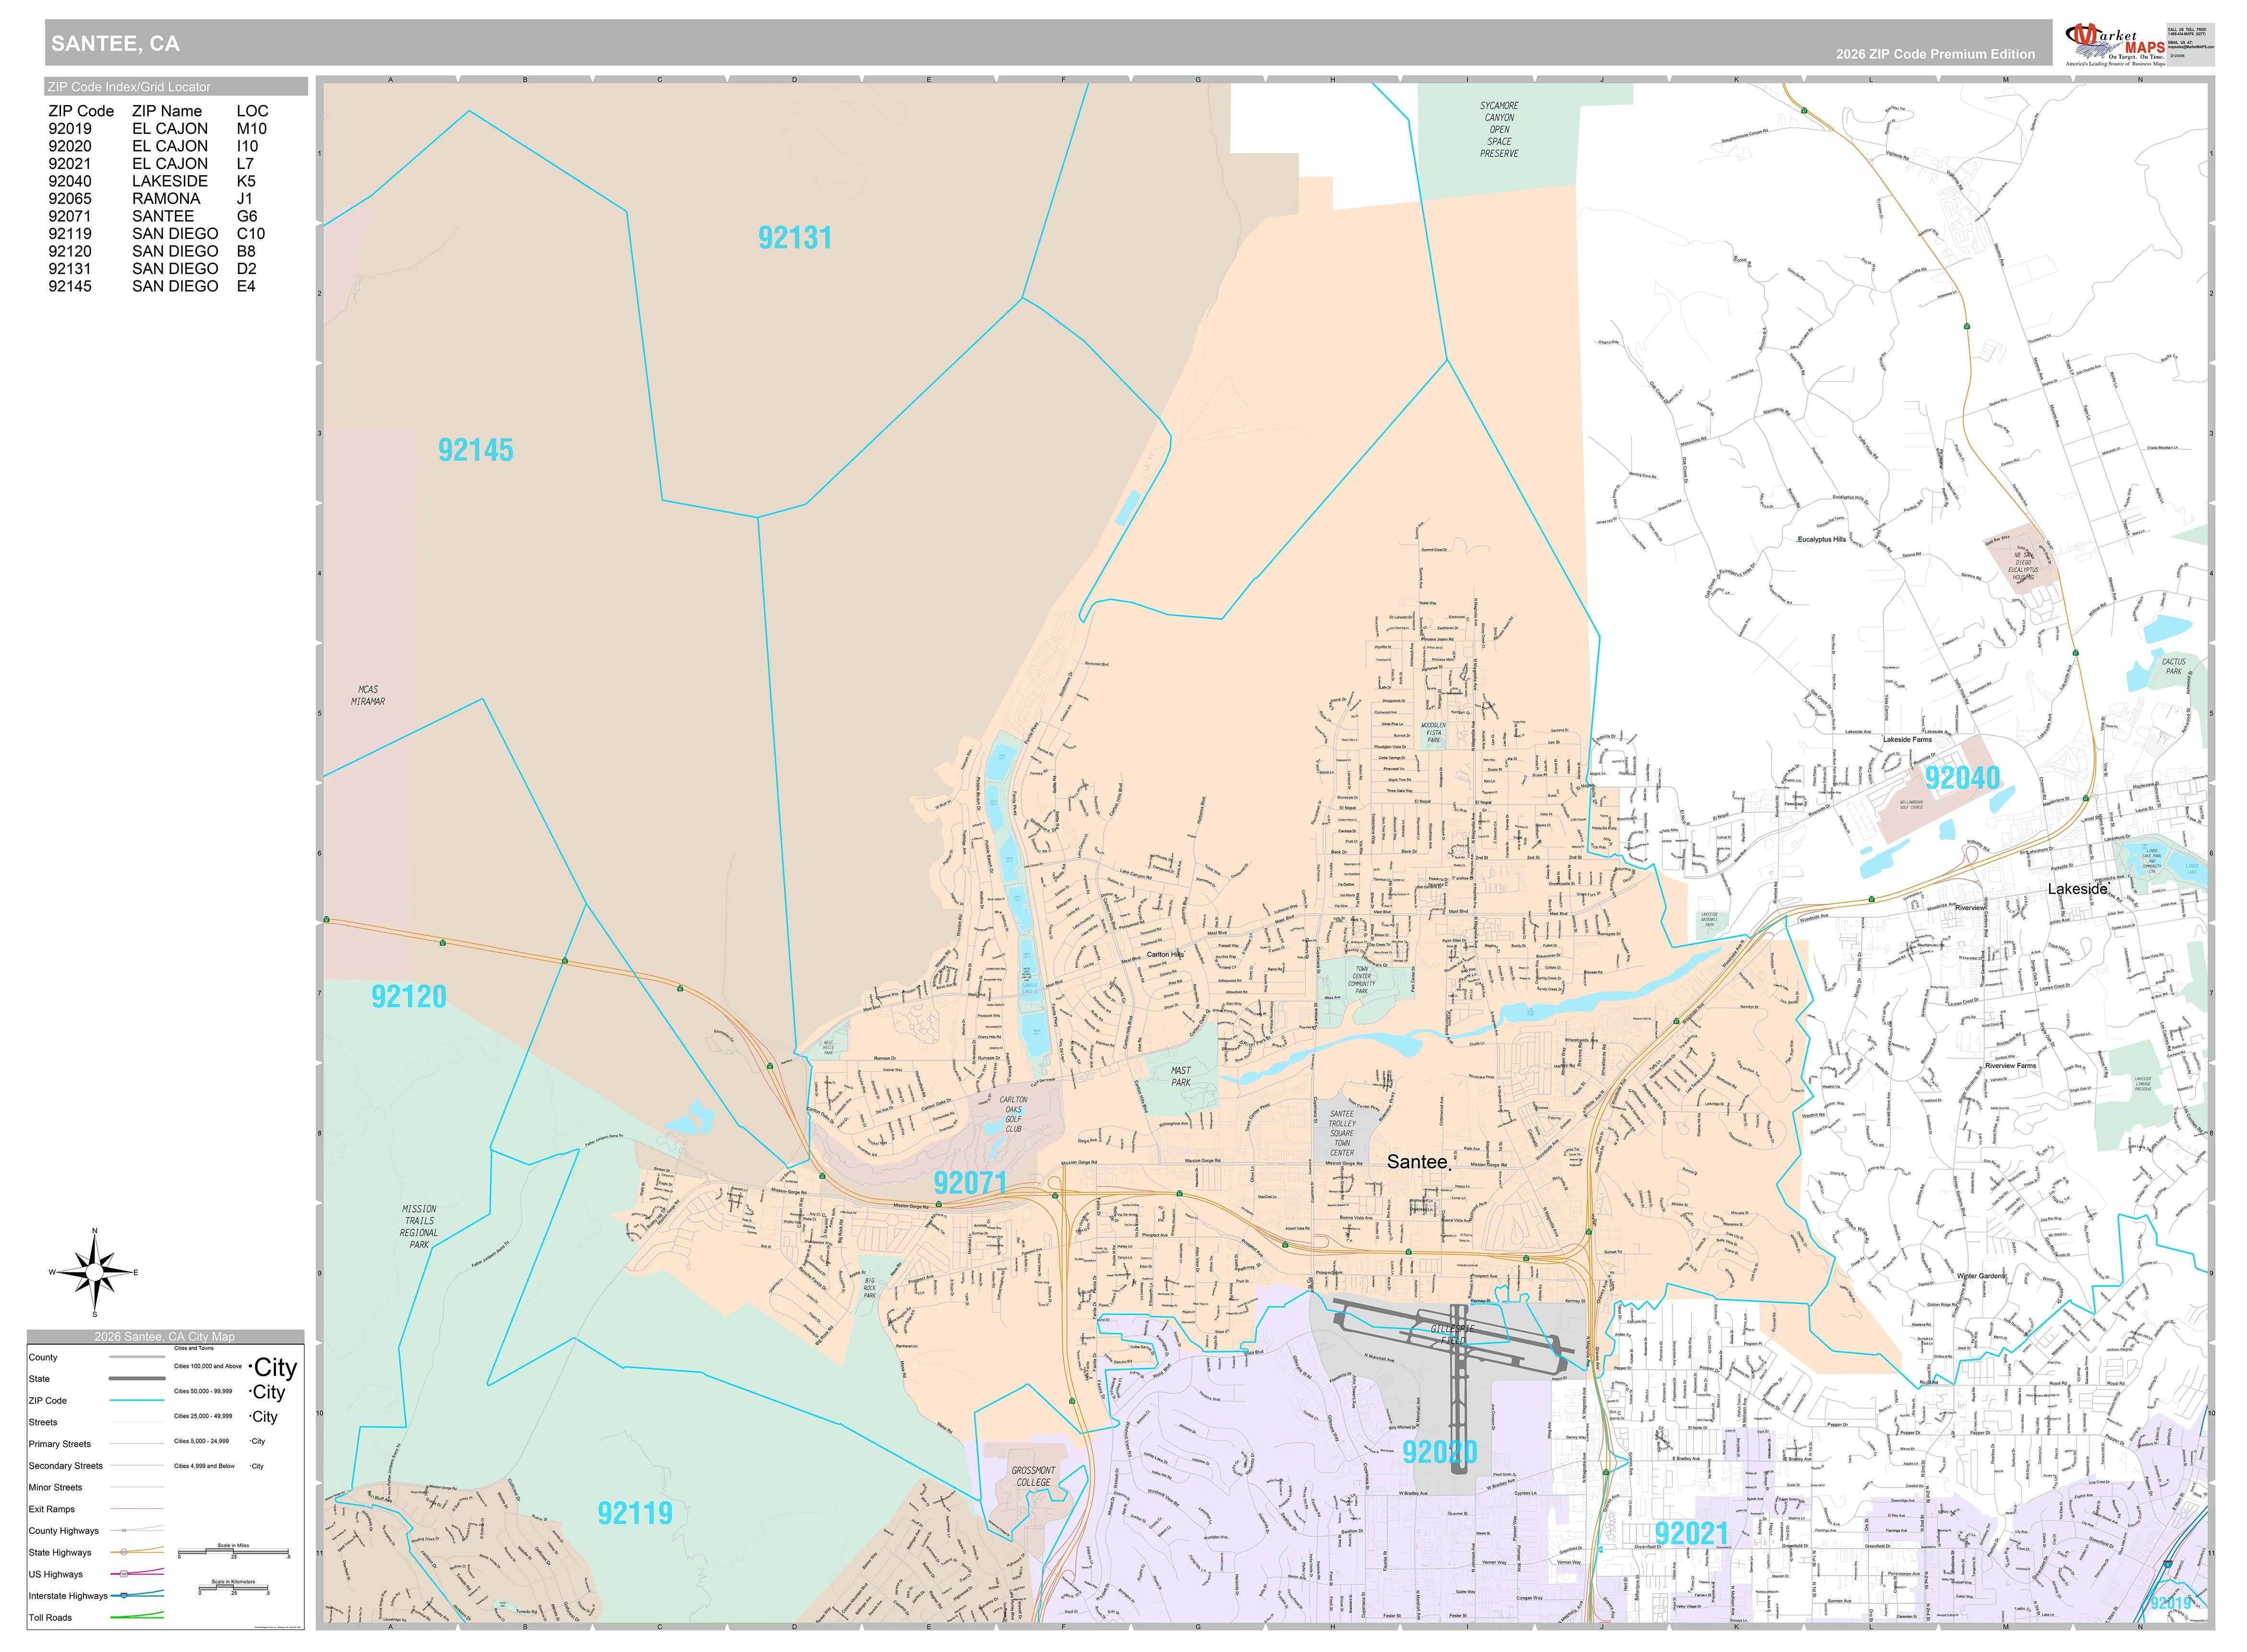Click the 92120 ZIP label on the map

coord(408,996)
